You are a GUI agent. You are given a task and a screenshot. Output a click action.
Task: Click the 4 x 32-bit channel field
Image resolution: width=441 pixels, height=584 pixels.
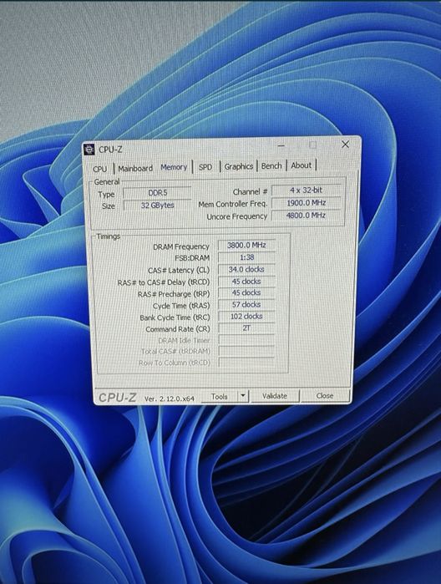(x=307, y=190)
